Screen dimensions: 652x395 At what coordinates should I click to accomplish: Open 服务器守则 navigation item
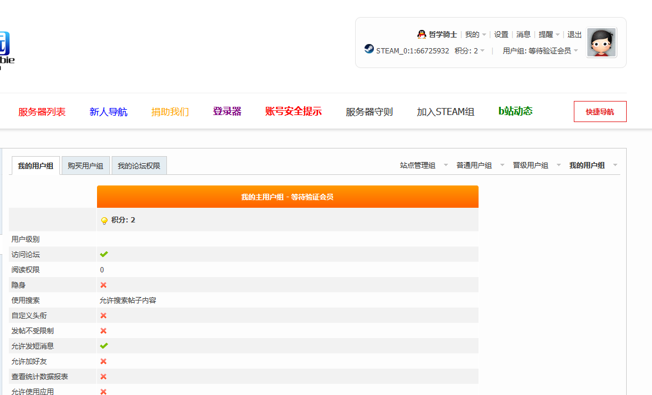(x=369, y=112)
